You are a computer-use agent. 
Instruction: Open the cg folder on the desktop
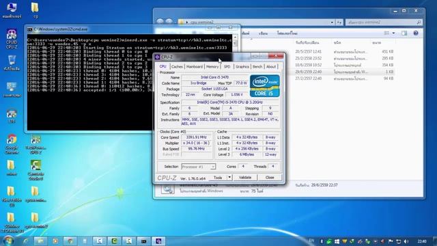(36, 11)
